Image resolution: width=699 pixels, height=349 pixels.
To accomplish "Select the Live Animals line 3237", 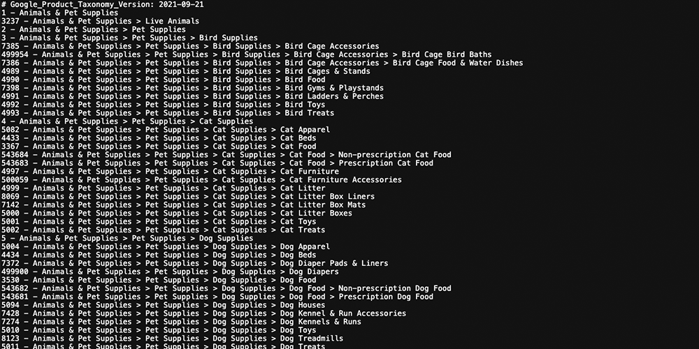I will (100, 22).
